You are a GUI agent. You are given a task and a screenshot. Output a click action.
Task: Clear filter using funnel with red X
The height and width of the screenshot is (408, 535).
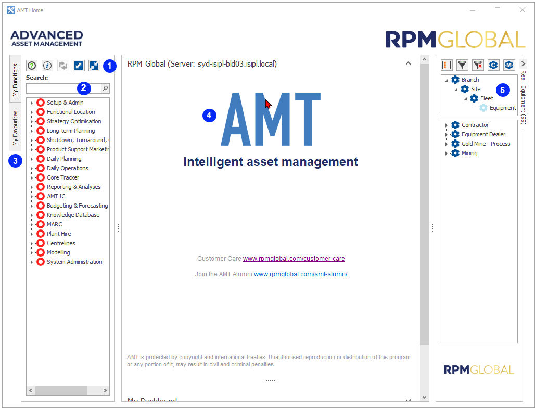(x=478, y=65)
